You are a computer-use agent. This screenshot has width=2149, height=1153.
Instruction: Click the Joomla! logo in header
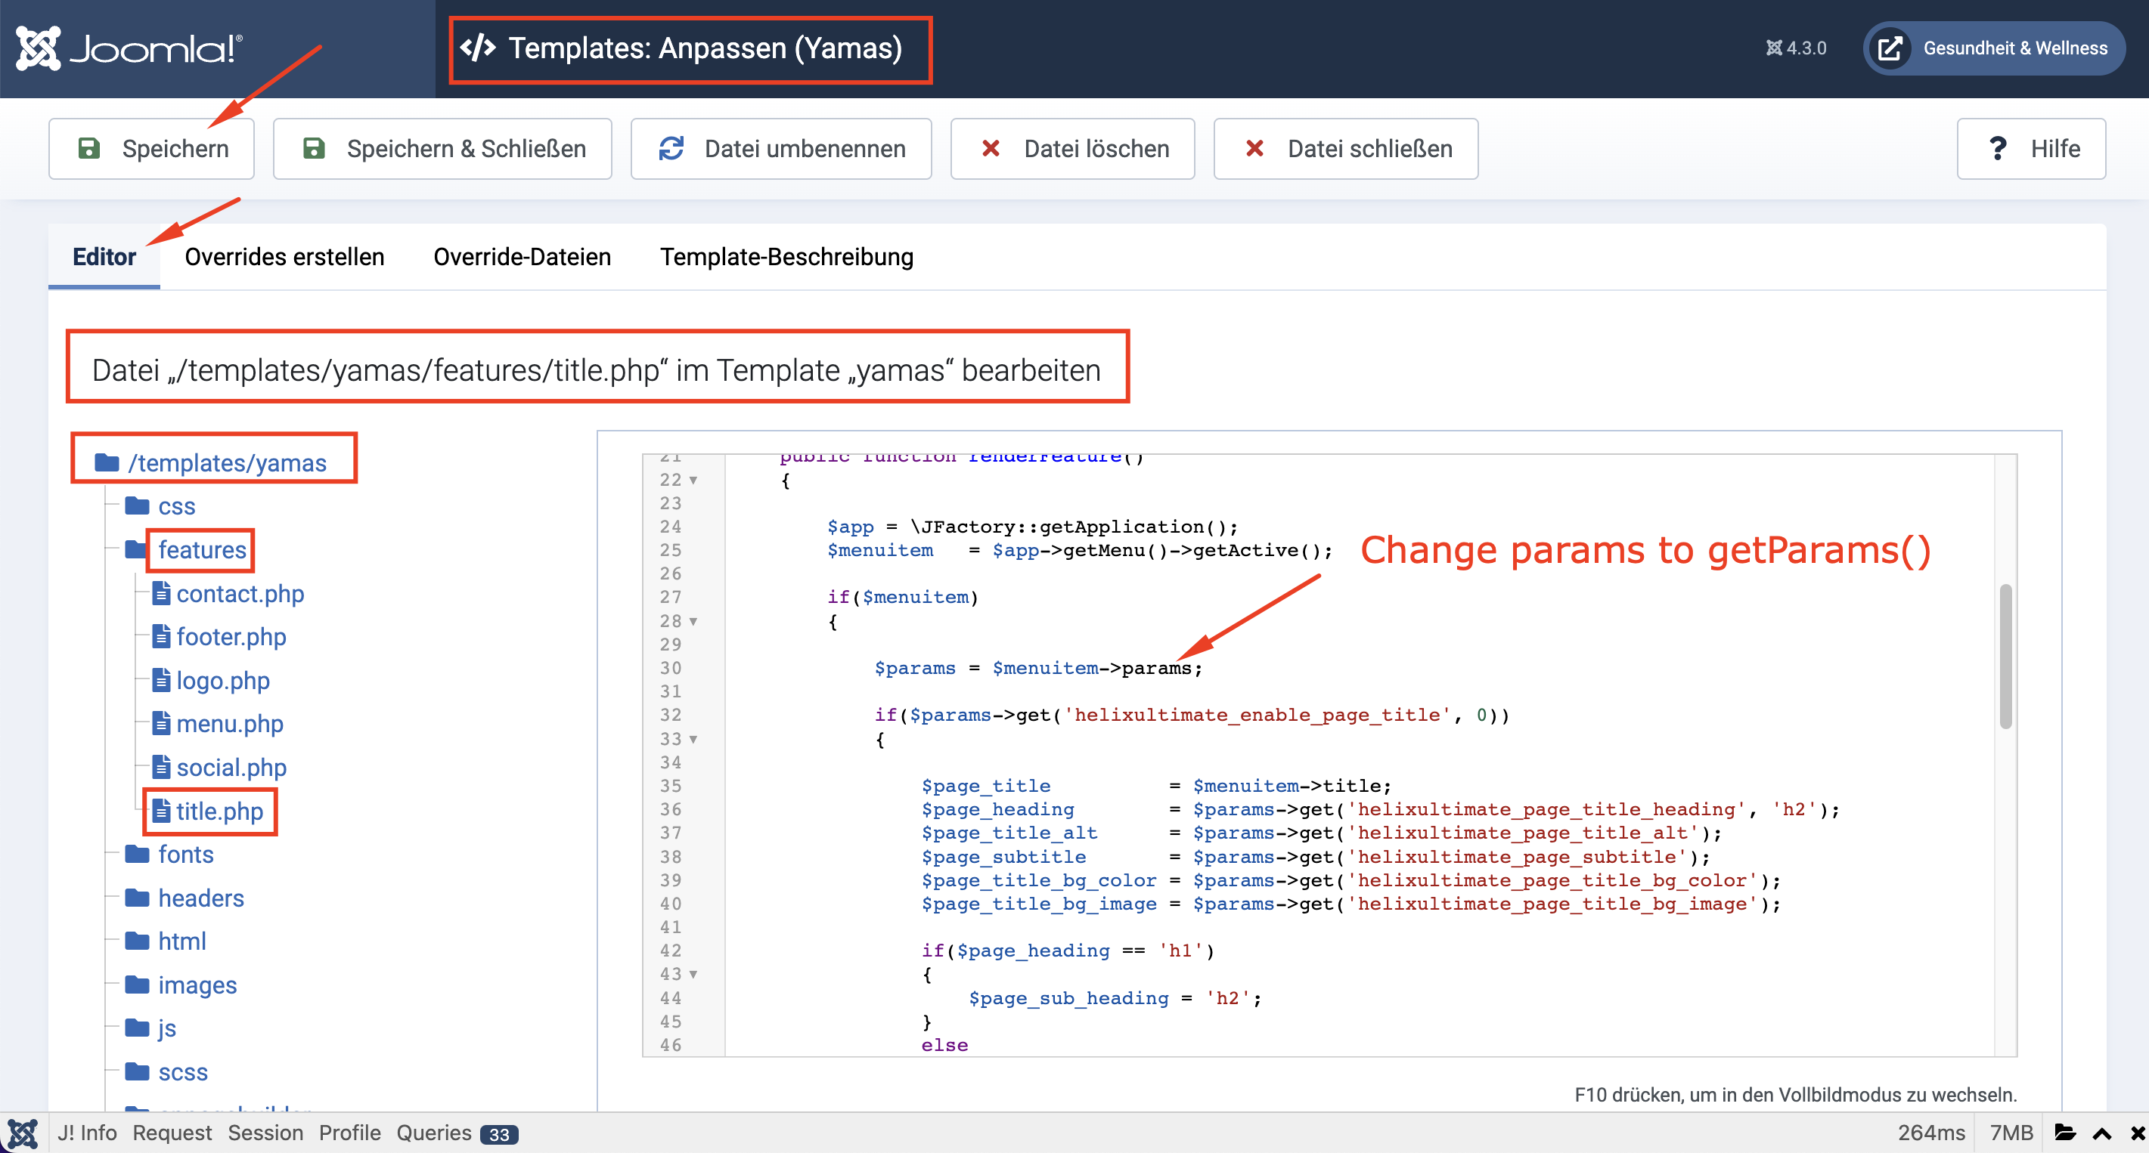tap(129, 48)
